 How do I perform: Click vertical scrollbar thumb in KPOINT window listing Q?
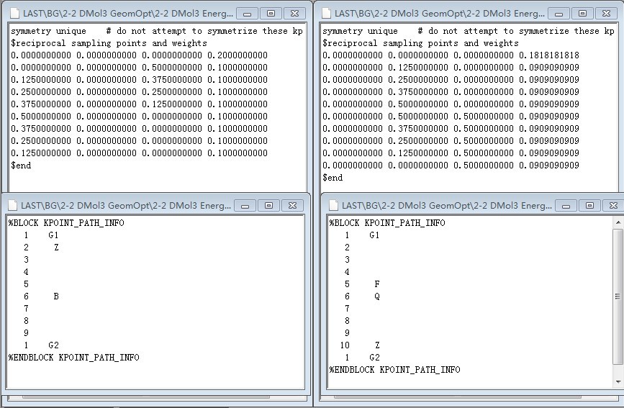click(x=618, y=296)
